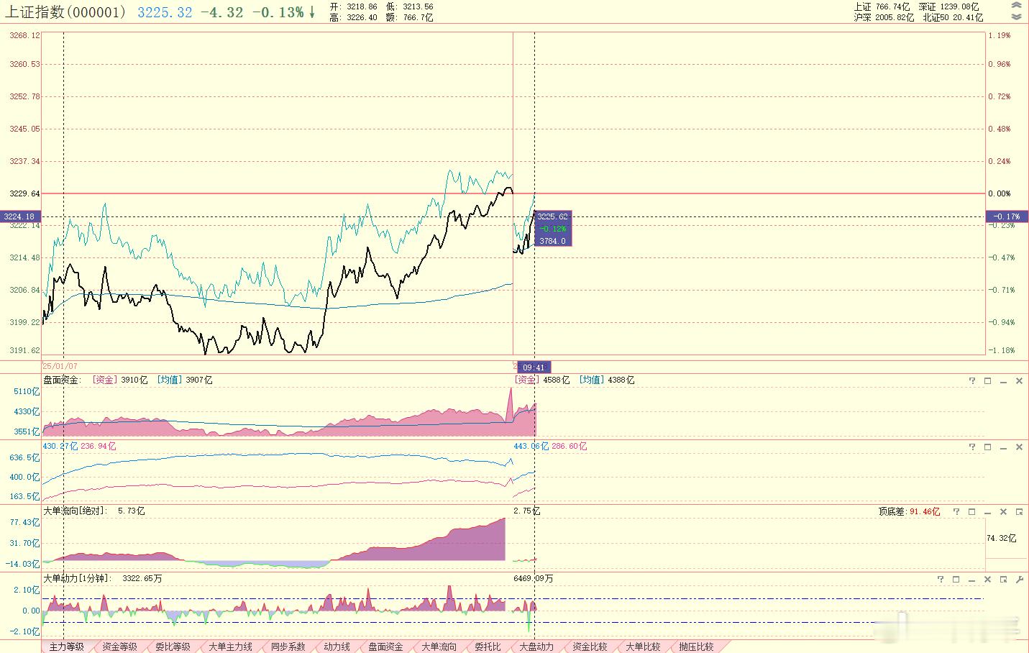The image size is (1029, 653).
Task: Click the 北证50 20.41亿 figure
Action: point(953,17)
